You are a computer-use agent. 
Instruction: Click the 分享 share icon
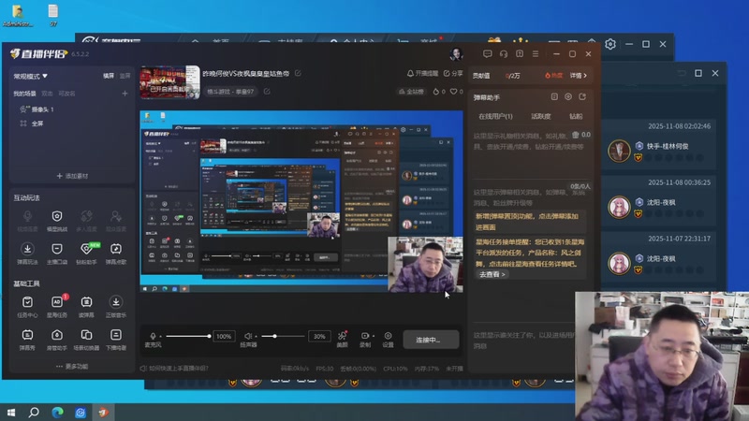(447, 74)
